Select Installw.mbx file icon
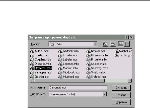150x108 pixels. click(60, 55)
